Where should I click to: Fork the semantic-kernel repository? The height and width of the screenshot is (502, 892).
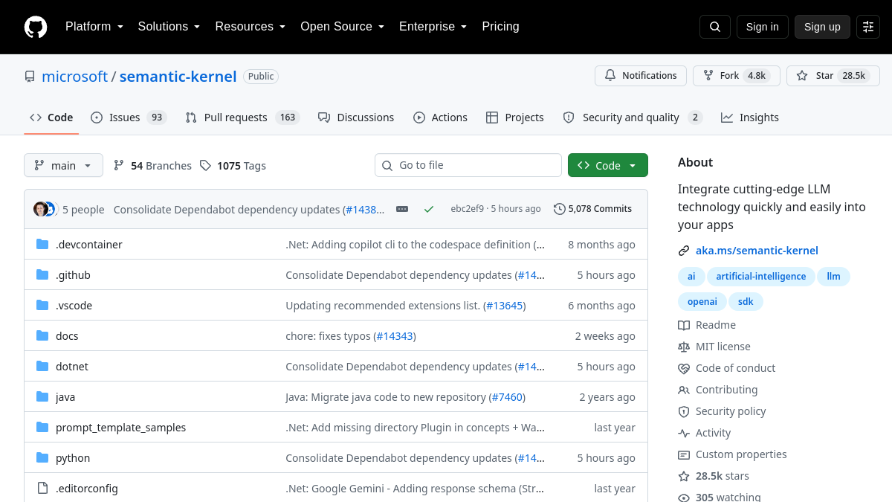[737, 76]
